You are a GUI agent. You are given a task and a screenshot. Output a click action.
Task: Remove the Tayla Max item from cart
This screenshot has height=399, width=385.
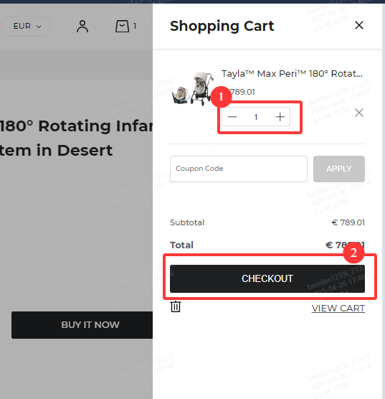(x=359, y=113)
